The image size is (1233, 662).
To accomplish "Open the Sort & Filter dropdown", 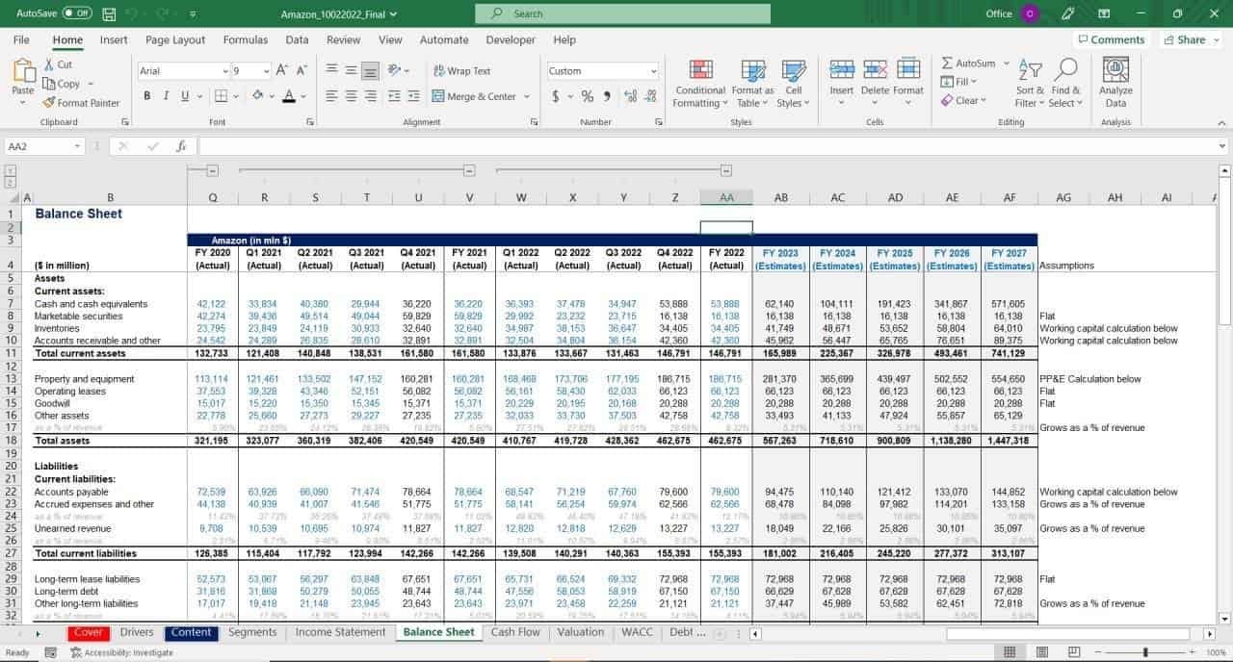I will tap(1031, 82).
